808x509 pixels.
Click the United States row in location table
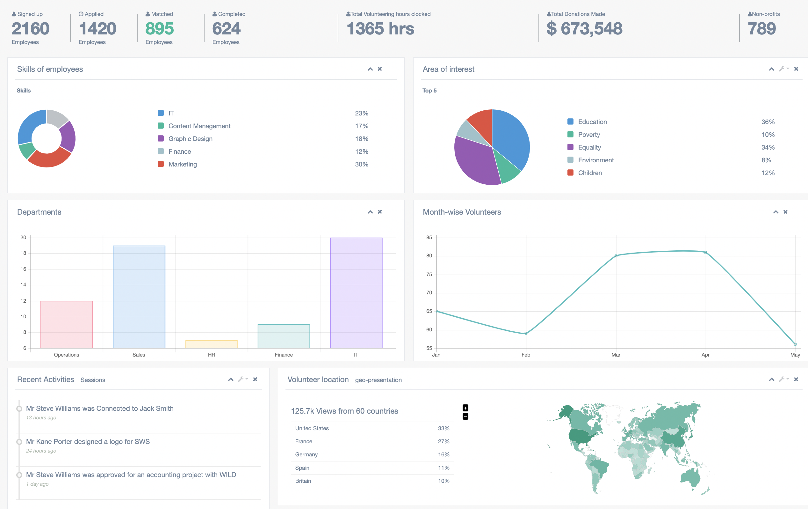pos(372,428)
